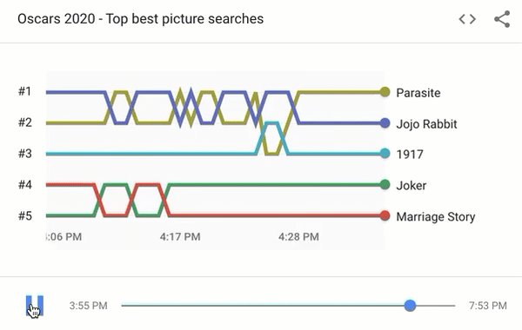Image resolution: width=522 pixels, height=330 pixels.
Task: Click the Parasite endpoint dot
Action: tap(385, 92)
